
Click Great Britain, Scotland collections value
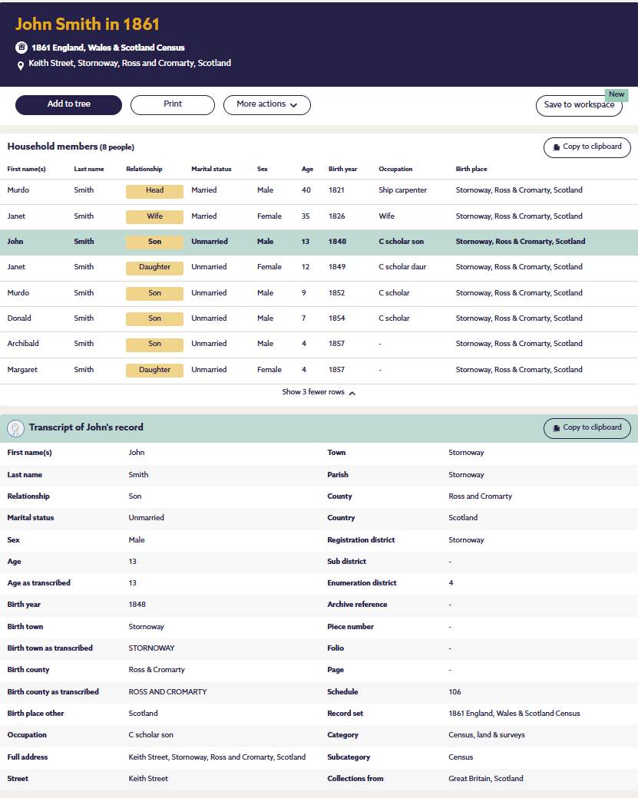[x=486, y=778]
